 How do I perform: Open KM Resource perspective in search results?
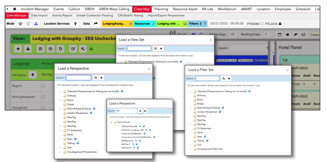127,141
